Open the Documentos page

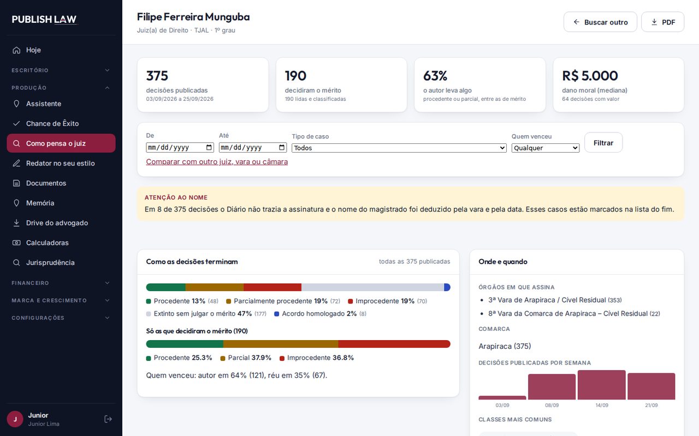click(61, 183)
